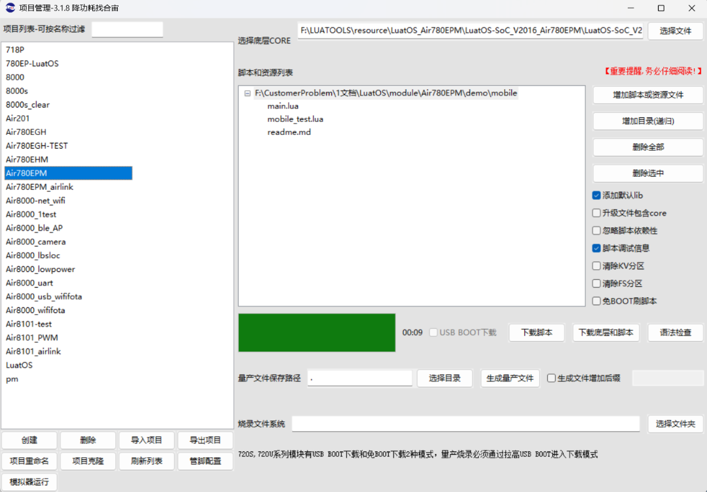Click 删除选中 button
The image size is (707, 492).
click(x=648, y=174)
